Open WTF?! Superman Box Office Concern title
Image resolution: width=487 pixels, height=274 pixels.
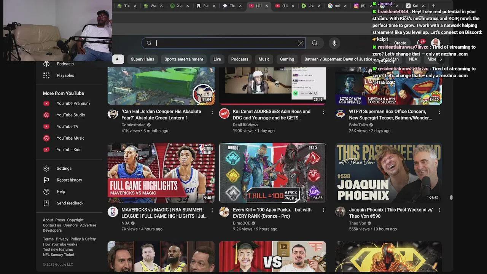click(390, 115)
